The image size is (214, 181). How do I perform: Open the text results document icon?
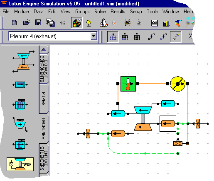(x=154, y=23)
